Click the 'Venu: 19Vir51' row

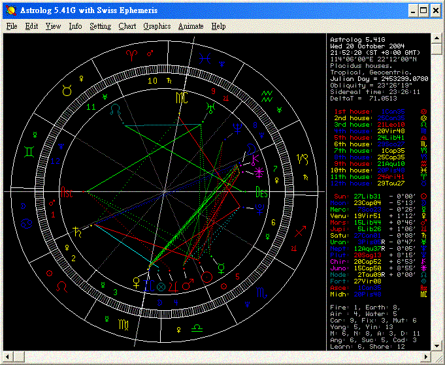pyautogui.click(x=378, y=216)
